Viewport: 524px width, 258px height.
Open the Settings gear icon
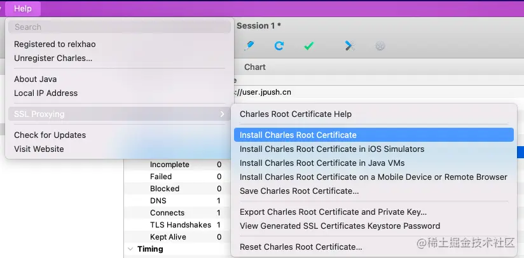coord(380,46)
